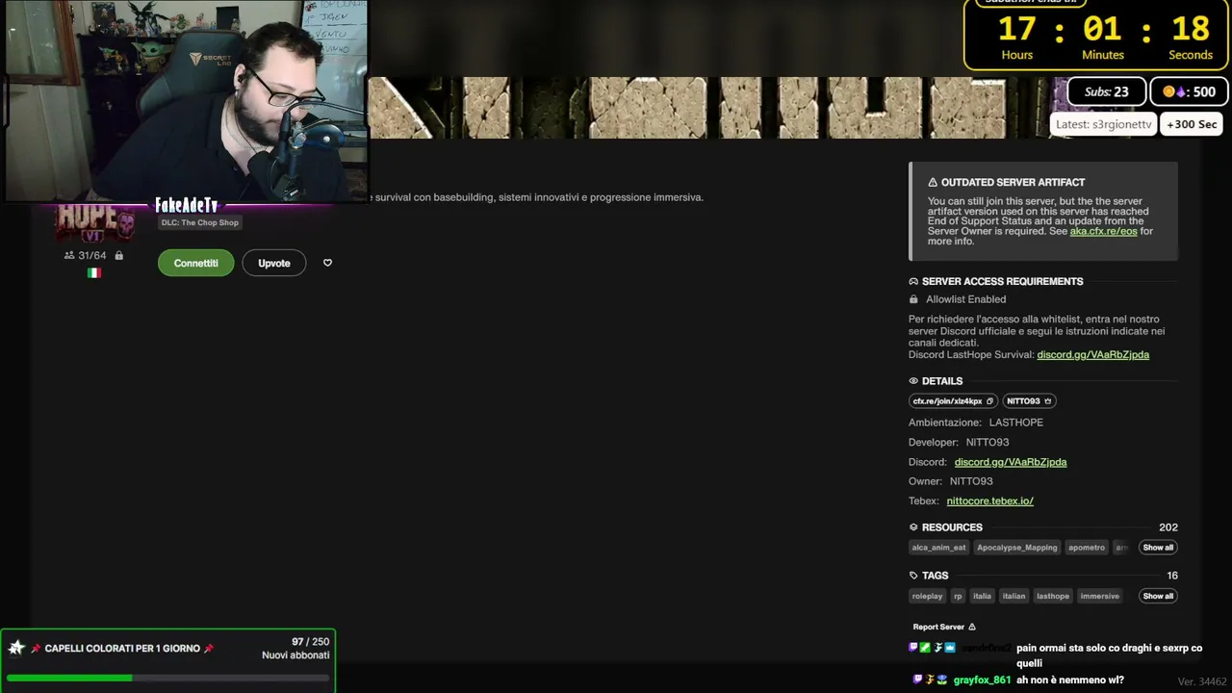The image size is (1232, 693).
Task: Click the Nuovi abbonati goal progress bar
Action: 168,678
